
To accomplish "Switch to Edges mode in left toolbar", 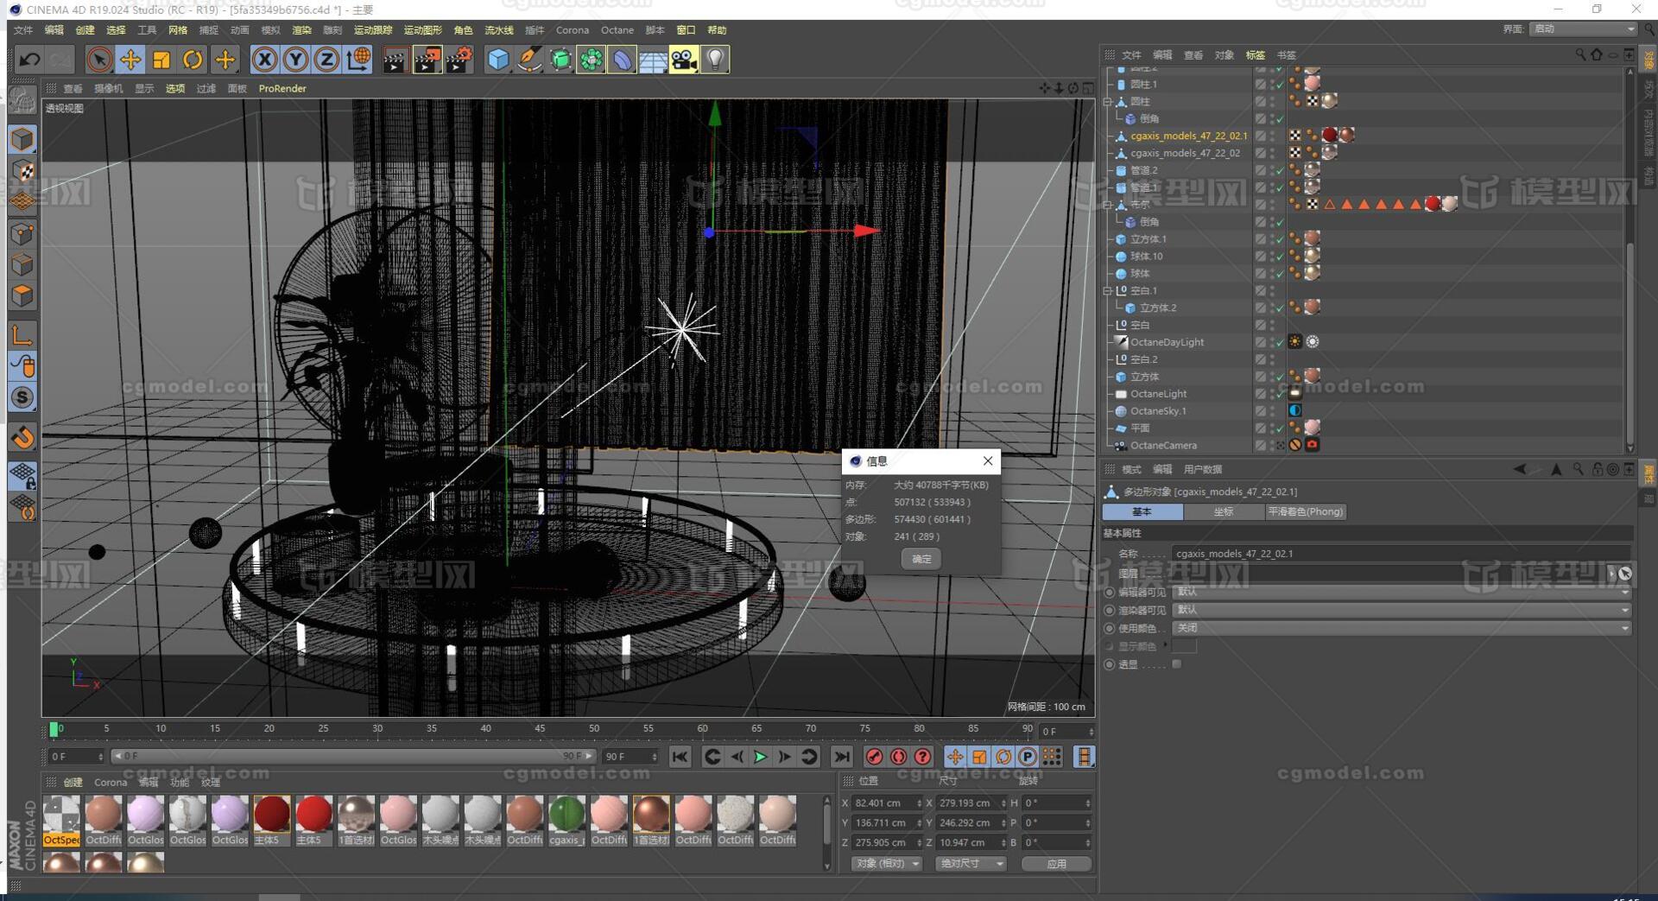I will point(22,265).
